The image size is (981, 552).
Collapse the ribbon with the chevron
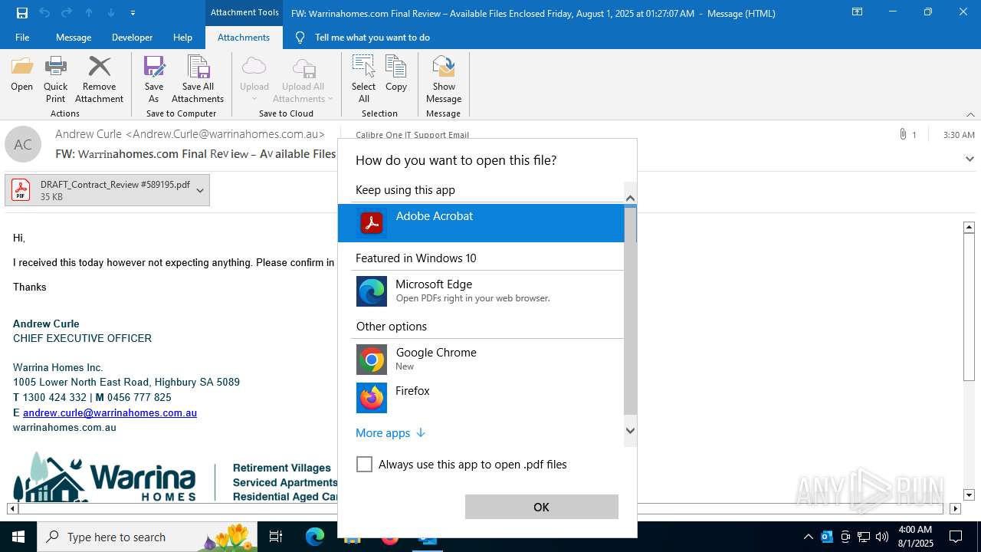click(970, 114)
